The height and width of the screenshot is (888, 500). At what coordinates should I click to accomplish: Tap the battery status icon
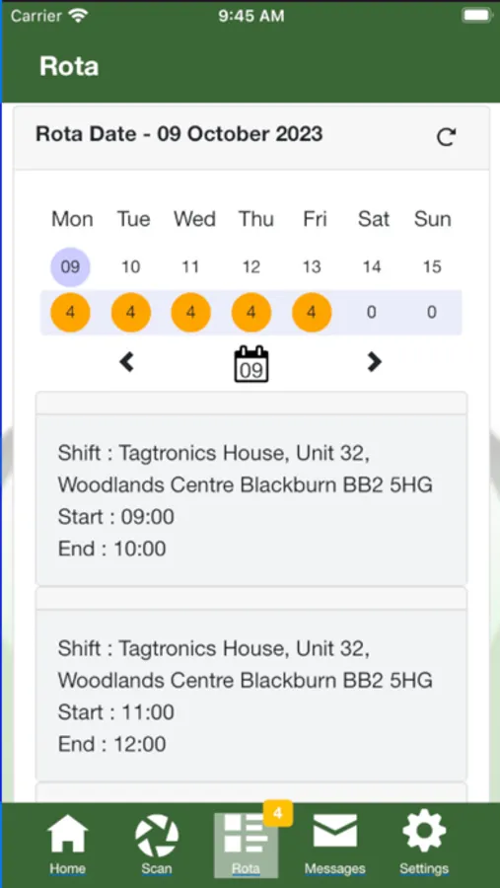(476, 15)
